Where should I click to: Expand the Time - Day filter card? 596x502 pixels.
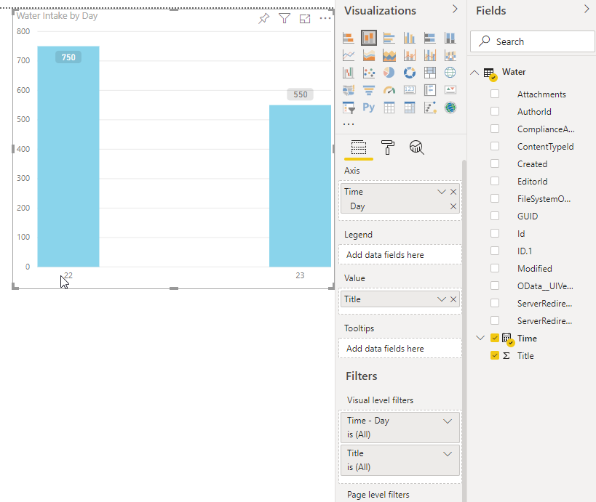coord(448,421)
